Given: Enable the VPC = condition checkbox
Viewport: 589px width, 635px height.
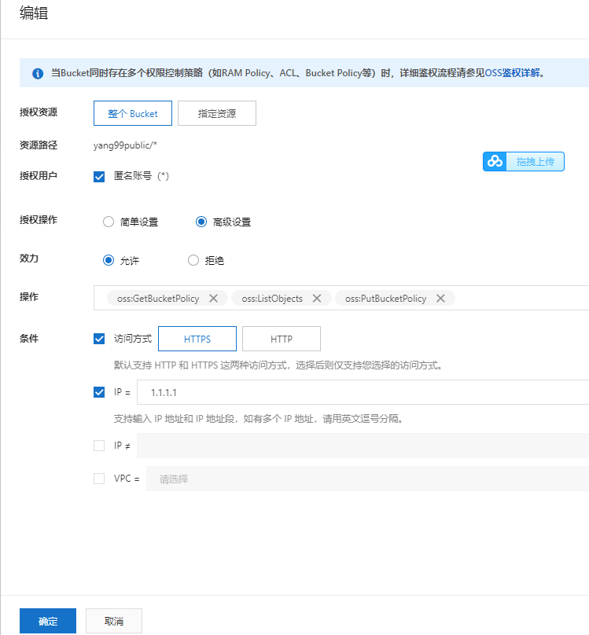Looking at the screenshot, I should 99,479.
